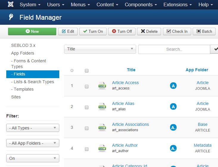The image size is (218, 167).
Task: Check the Article Author row checkbox
Action: click(87, 149)
